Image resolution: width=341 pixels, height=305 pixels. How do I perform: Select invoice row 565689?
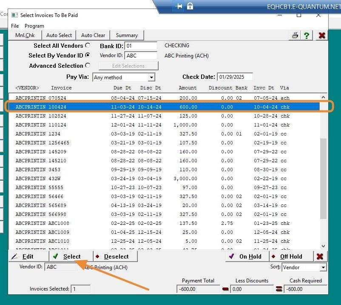pos(164,205)
